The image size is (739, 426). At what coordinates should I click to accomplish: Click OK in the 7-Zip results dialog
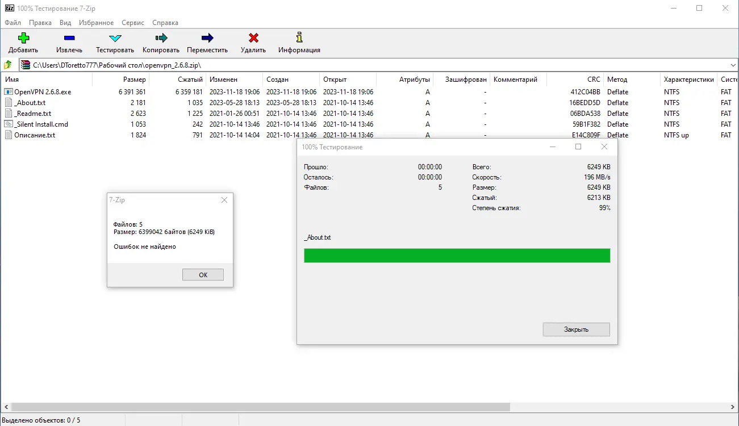pos(203,274)
